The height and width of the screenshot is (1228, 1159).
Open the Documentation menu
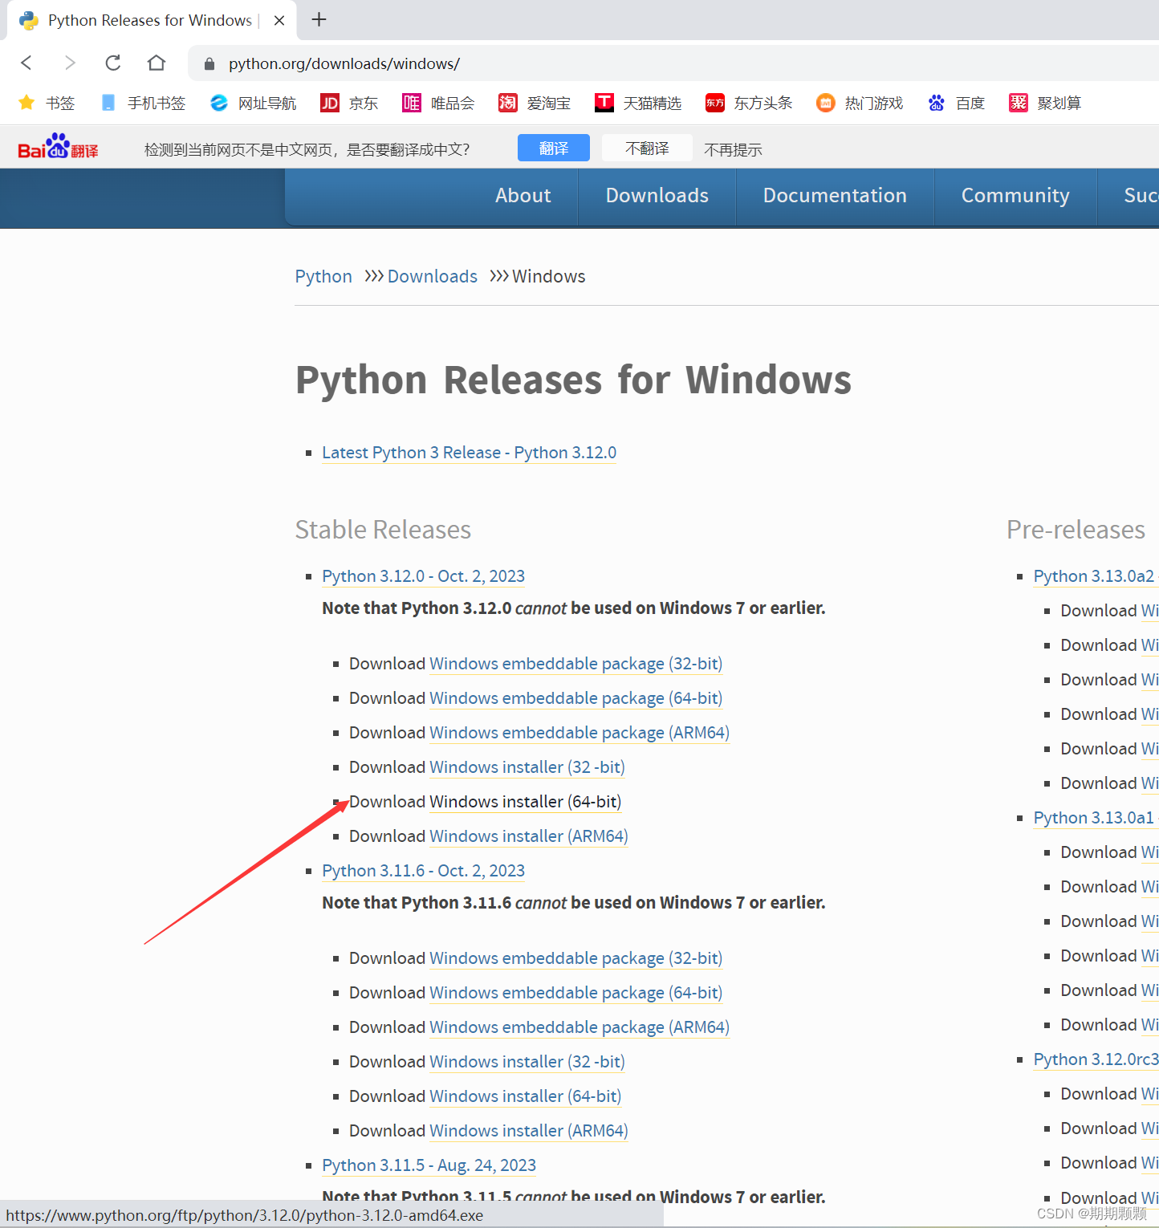click(x=835, y=195)
